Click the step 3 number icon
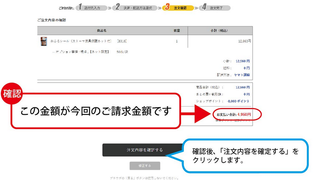The height and width of the screenshot is (180, 315). click(x=167, y=7)
